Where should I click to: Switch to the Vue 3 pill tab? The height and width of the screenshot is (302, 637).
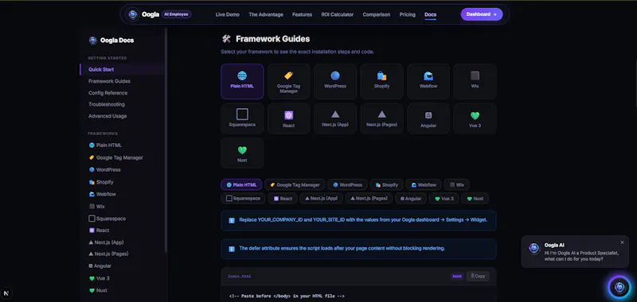(444, 199)
